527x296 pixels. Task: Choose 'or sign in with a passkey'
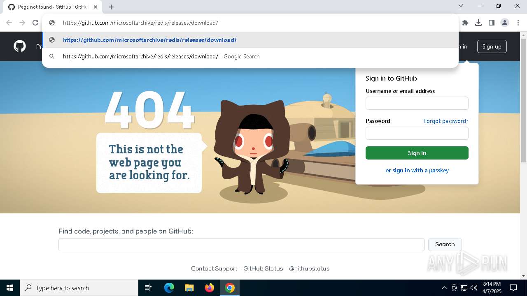[x=417, y=170]
